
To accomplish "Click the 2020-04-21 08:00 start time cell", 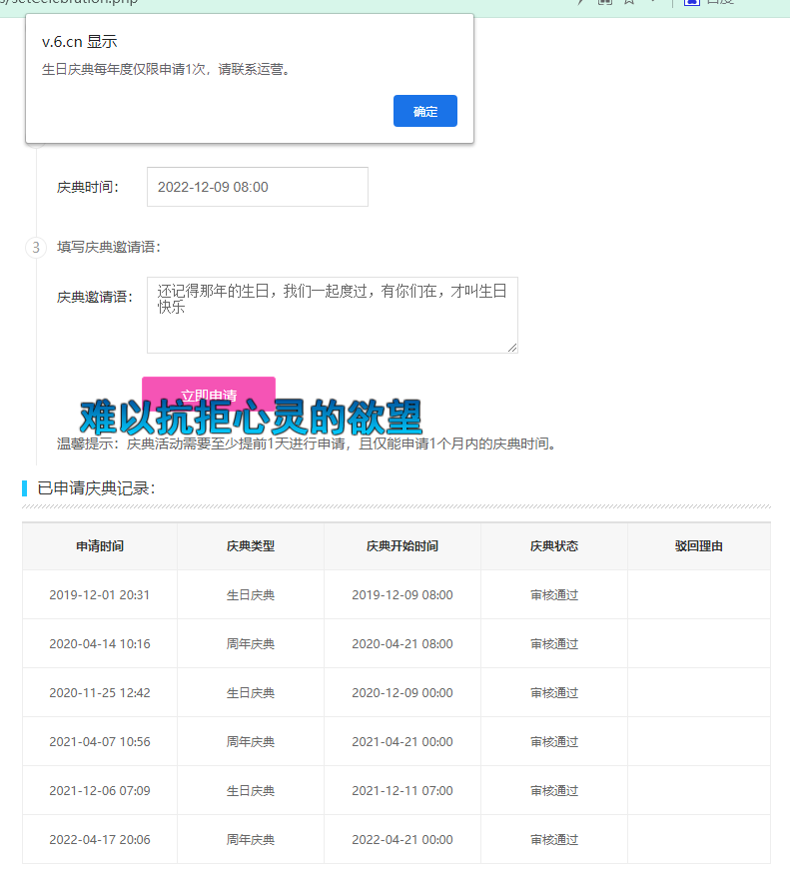I will pyautogui.click(x=402, y=644).
